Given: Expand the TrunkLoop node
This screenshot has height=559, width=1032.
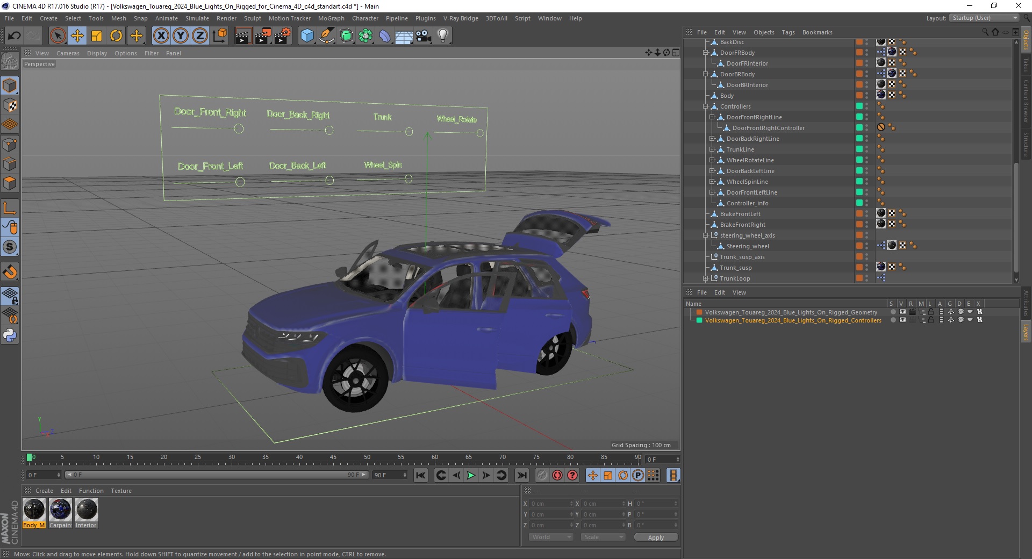Looking at the screenshot, I should (x=706, y=278).
